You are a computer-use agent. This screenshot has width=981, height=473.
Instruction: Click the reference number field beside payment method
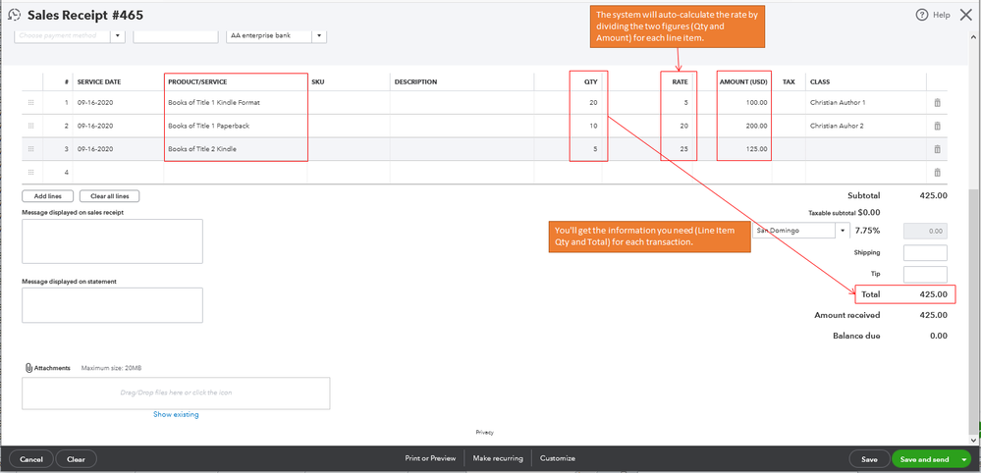pos(176,35)
